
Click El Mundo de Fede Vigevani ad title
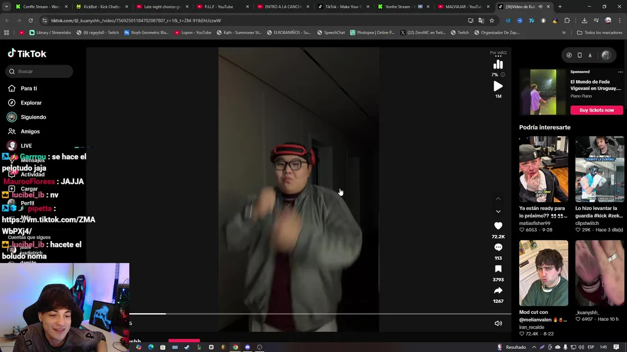pos(595,85)
